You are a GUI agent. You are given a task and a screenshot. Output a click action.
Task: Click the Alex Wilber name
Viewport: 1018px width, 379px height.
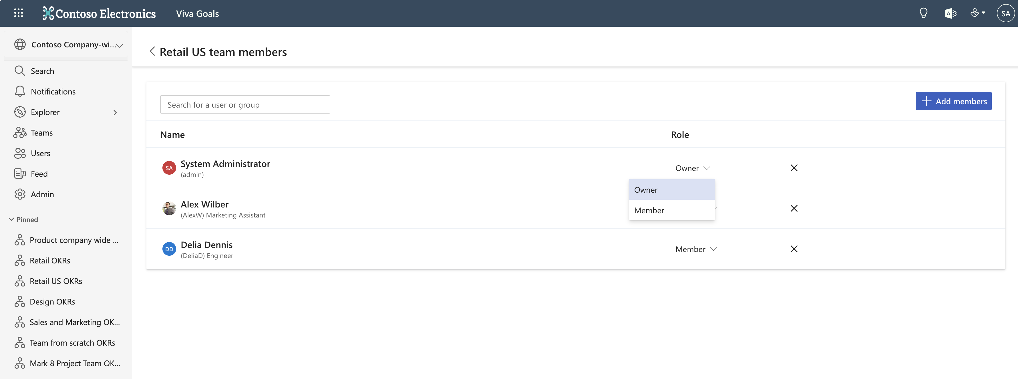(204, 204)
